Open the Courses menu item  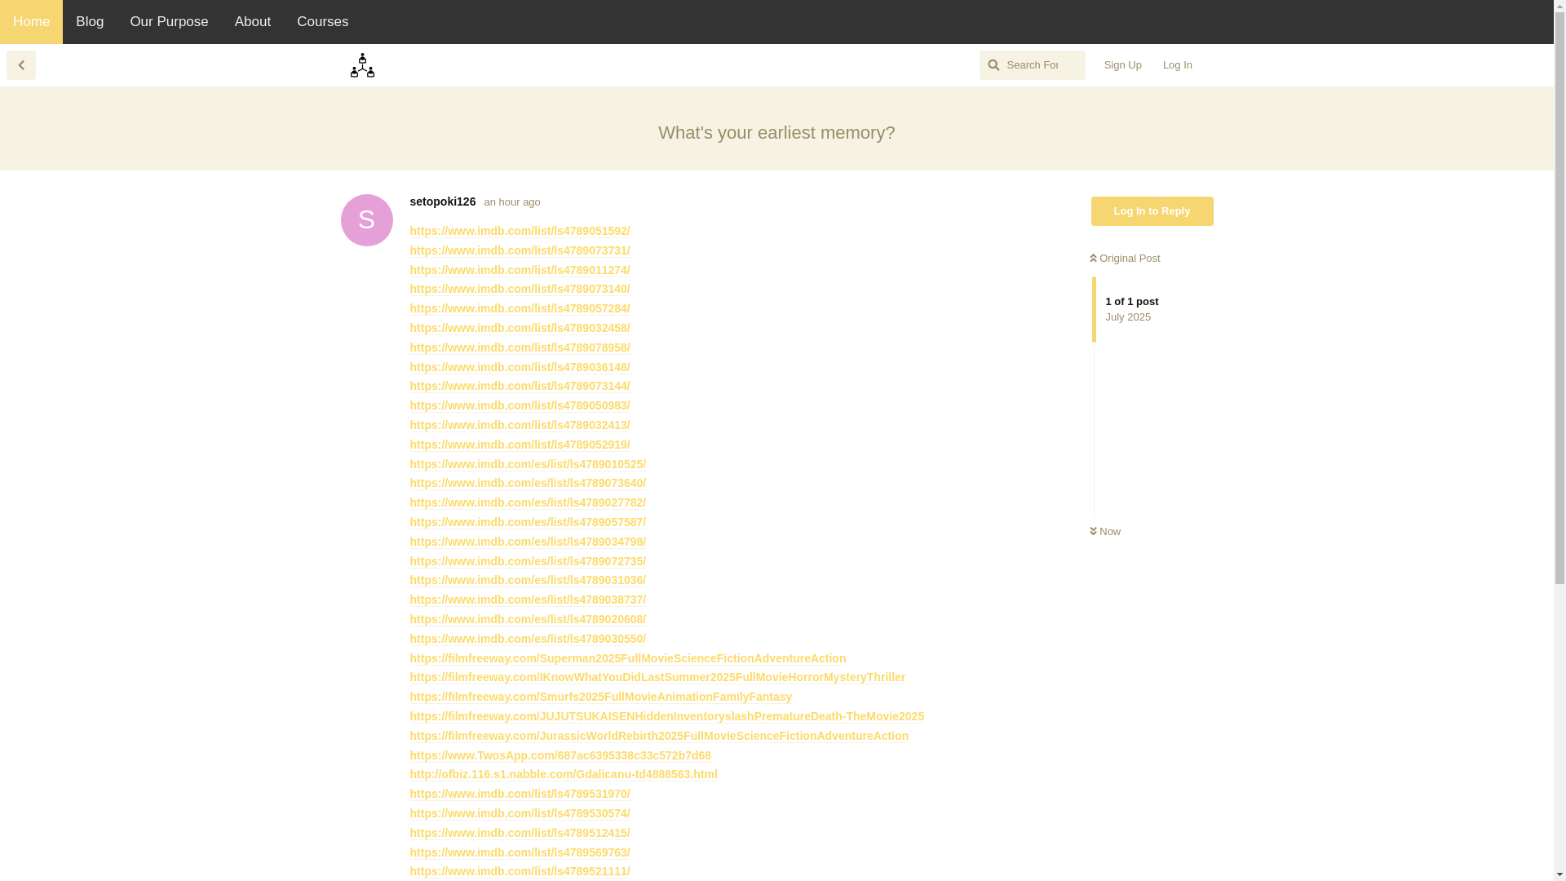click(323, 22)
